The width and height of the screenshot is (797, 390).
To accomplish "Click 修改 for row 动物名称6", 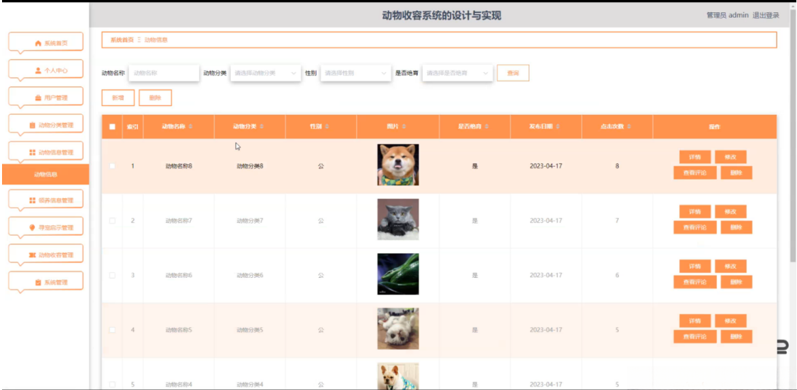I will (x=730, y=266).
